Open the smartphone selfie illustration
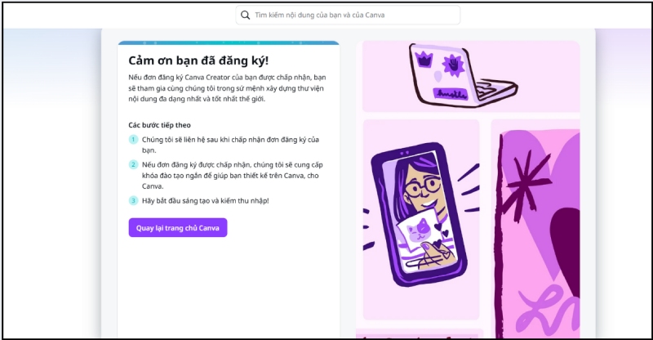The image size is (653, 340). 421,219
